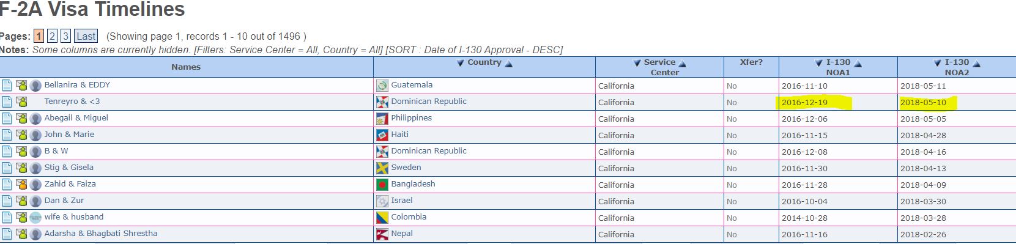Open the Dominican Republic country link for B & W
The image size is (1016, 244).
pos(429,151)
